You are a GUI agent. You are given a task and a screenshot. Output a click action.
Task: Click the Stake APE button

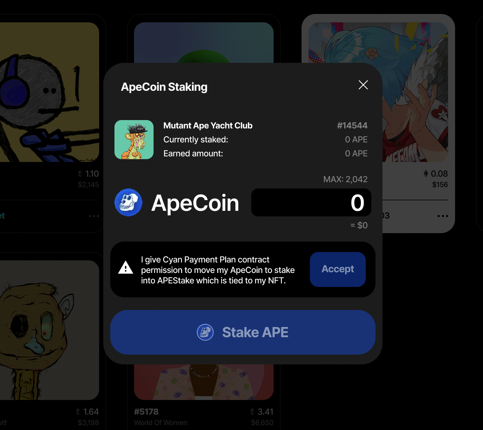pyautogui.click(x=243, y=332)
